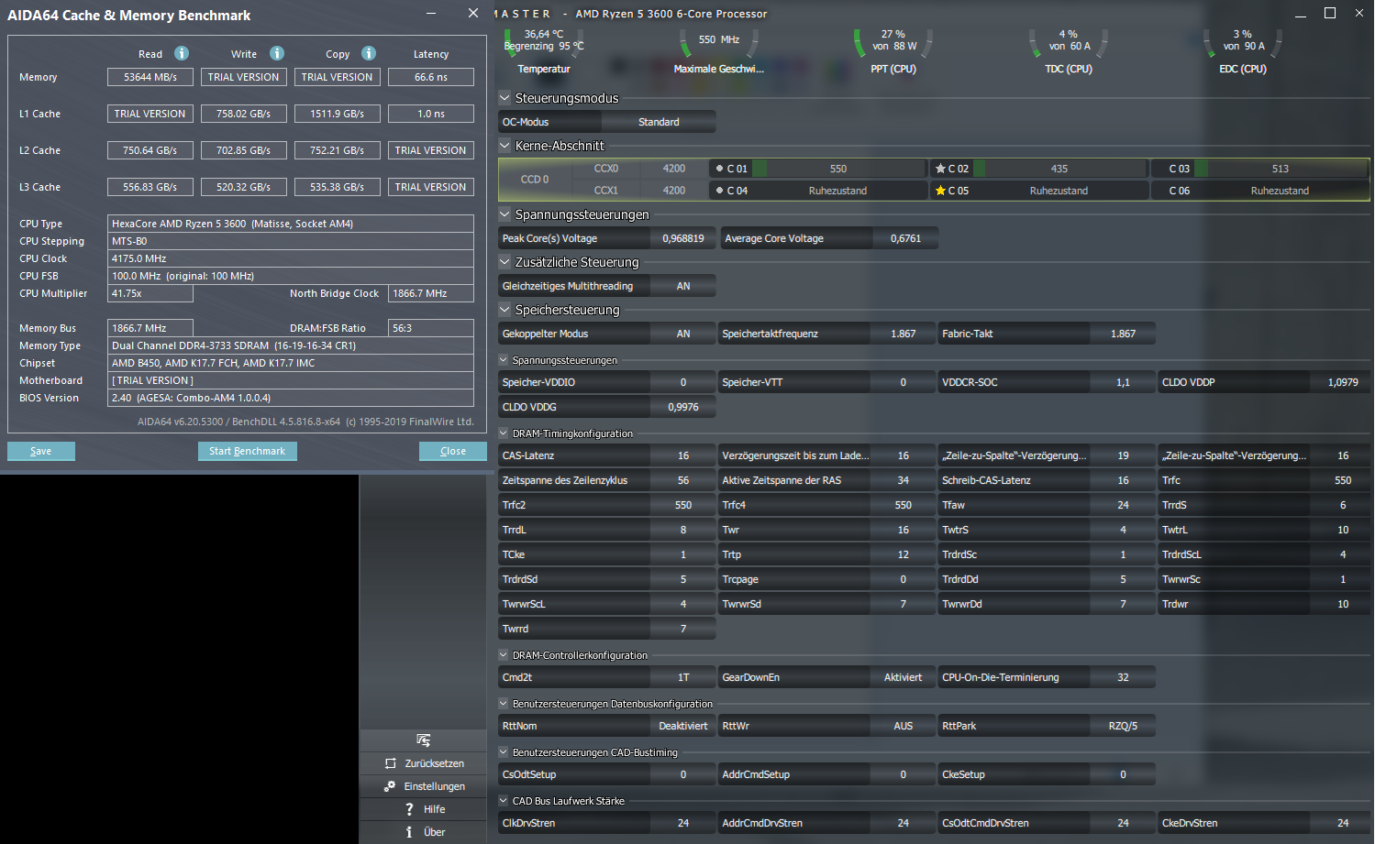Collapse Benutzersteuerungen CAD-Bustiming section

pos(504,752)
